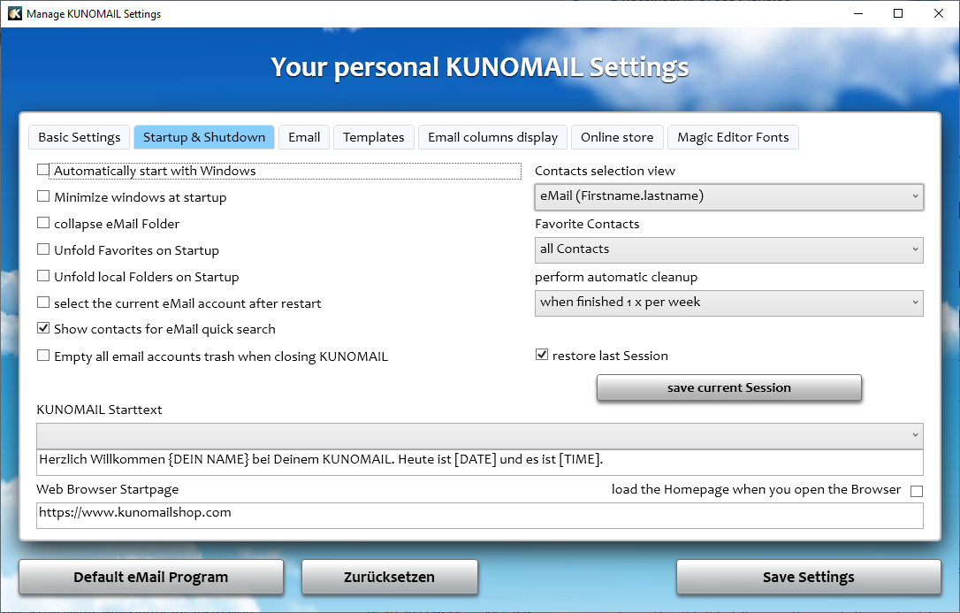Expand the Favorite Contacts dropdown
This screenshot has width=960, height=613.
728,249
